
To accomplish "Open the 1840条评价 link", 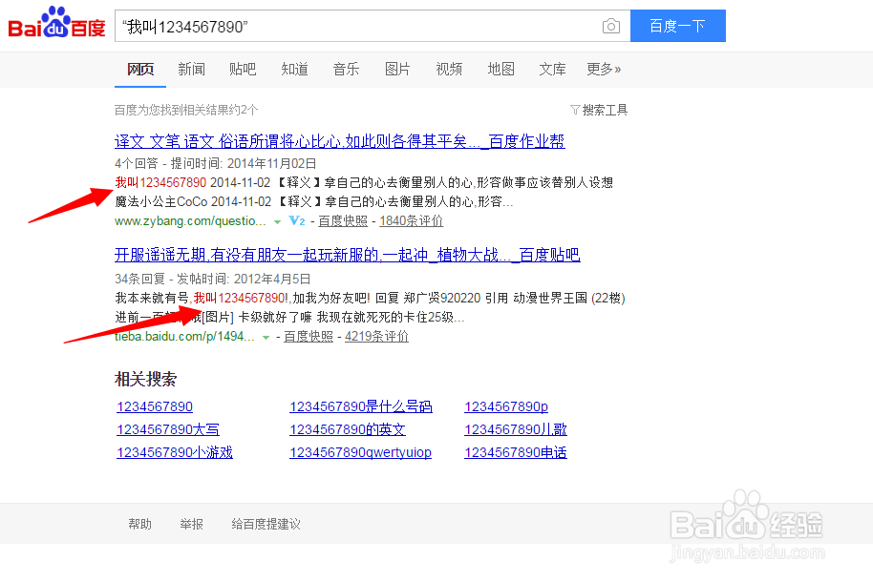I will pyautogui.click(x=412, y=221).
